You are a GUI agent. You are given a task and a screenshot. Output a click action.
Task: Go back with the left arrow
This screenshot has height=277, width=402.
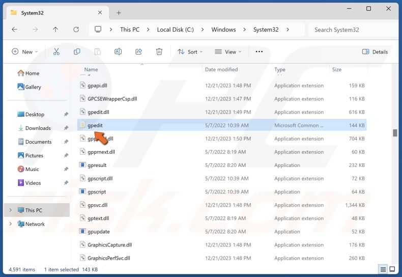tap(15, 30)
